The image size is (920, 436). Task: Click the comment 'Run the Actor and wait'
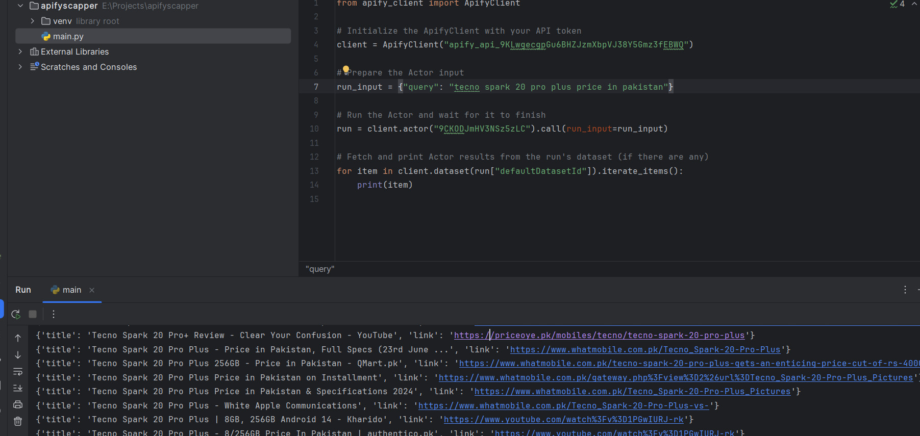(x=441, y=115)
